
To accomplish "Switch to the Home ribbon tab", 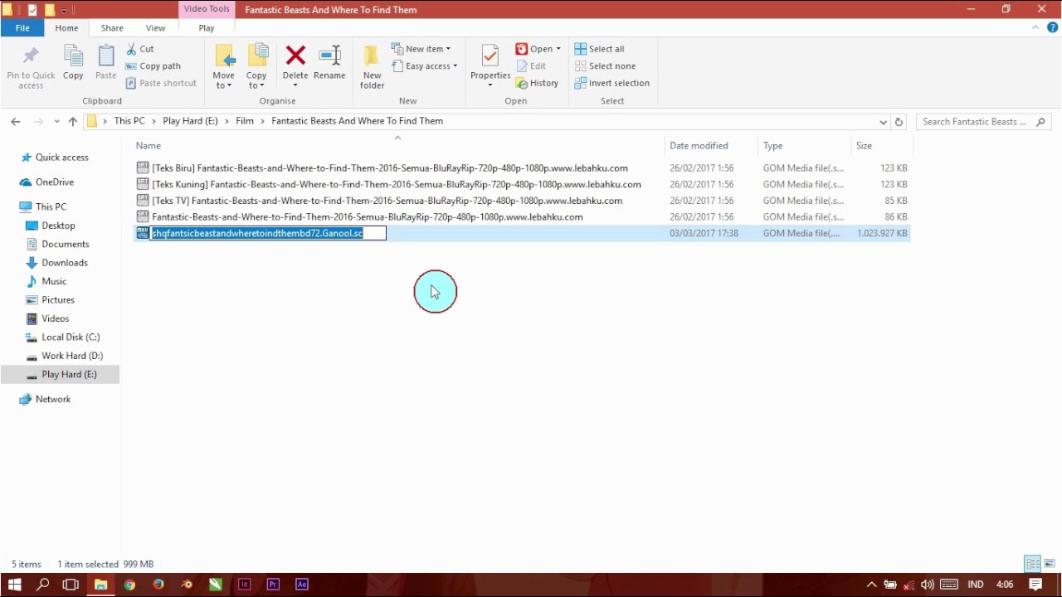I will (x=66, y=27).
